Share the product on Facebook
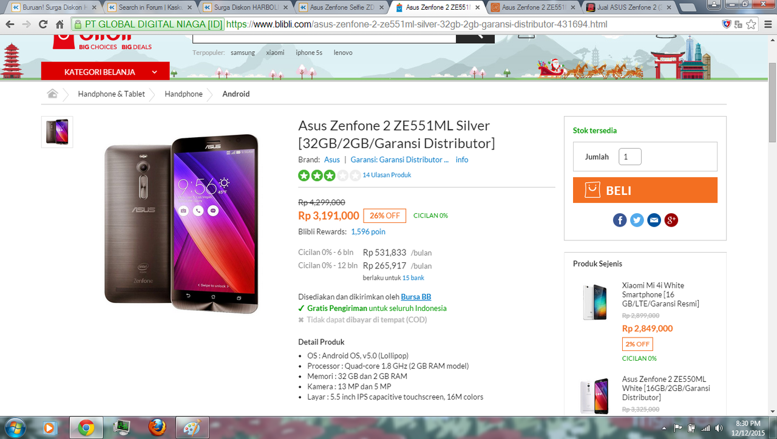 click(x=620, y=220)
